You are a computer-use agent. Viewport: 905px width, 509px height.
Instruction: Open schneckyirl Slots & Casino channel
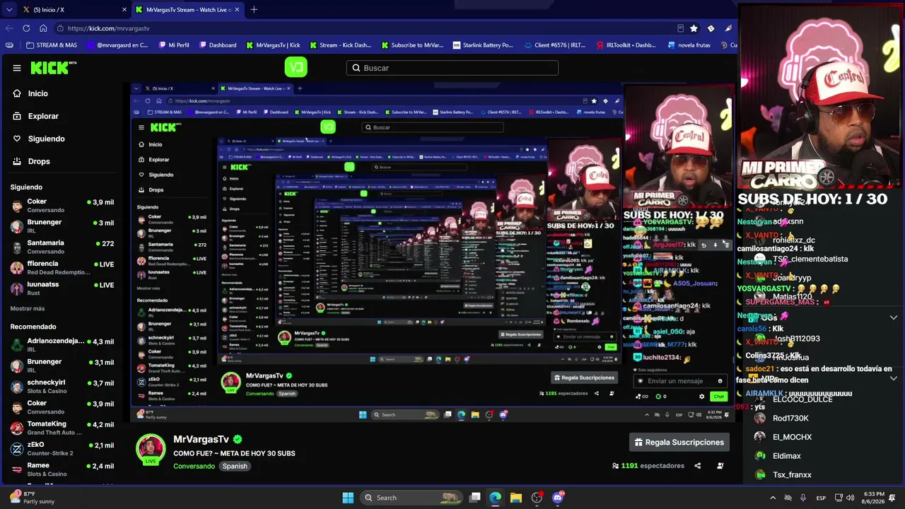coord(63,386)
